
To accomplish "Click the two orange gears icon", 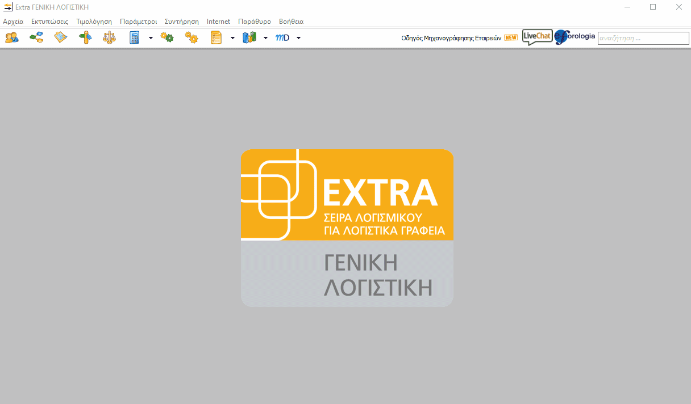I will pos(192,37).
